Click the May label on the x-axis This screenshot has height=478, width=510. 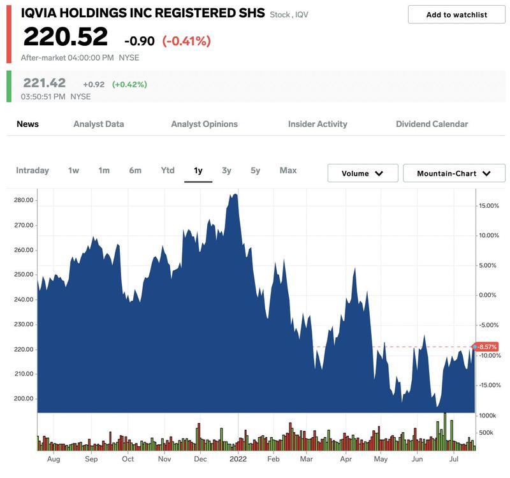(x=381, y=459)
